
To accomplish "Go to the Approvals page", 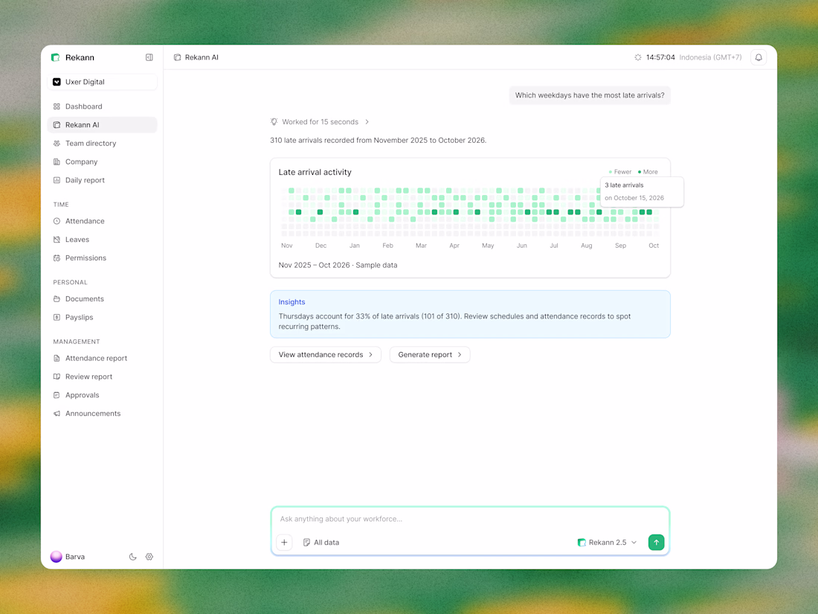I will (103, 395).
